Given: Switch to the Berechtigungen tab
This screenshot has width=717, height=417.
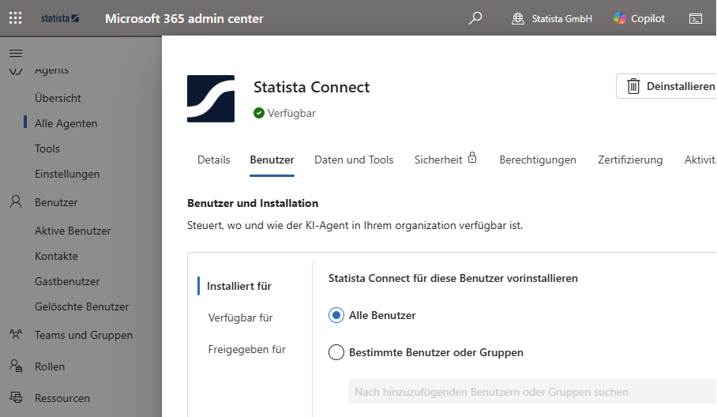Looking at the screenshot, I should pyautogui.click(x=538, y=160).
